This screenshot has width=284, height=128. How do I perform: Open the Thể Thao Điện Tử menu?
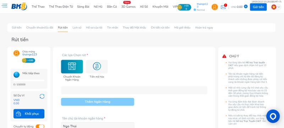point(61,7)
